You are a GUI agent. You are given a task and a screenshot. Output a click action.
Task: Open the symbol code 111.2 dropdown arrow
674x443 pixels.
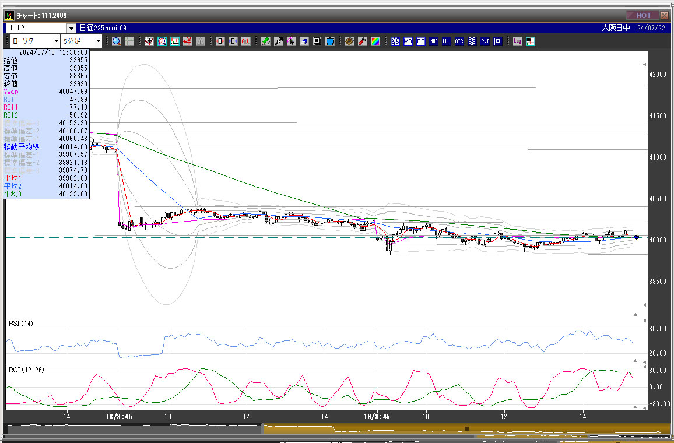pos(71,29)
